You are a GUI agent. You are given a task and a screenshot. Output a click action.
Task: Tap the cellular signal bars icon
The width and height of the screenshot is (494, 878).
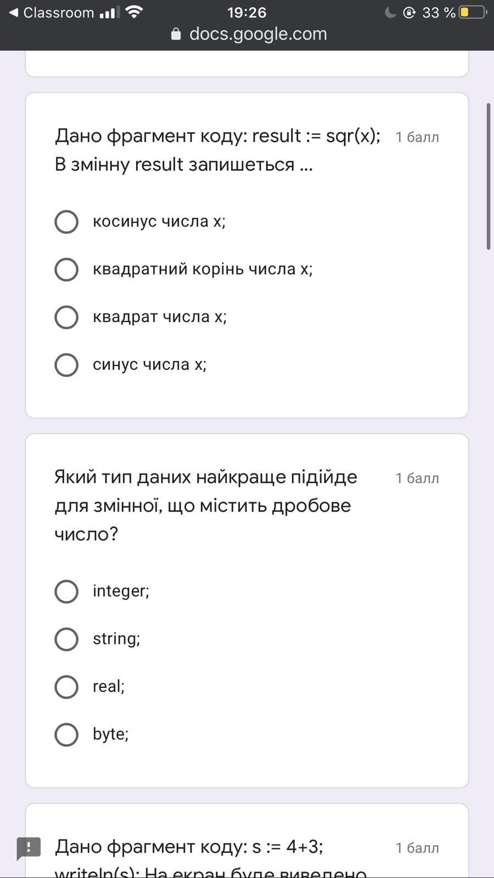[107, 12]
